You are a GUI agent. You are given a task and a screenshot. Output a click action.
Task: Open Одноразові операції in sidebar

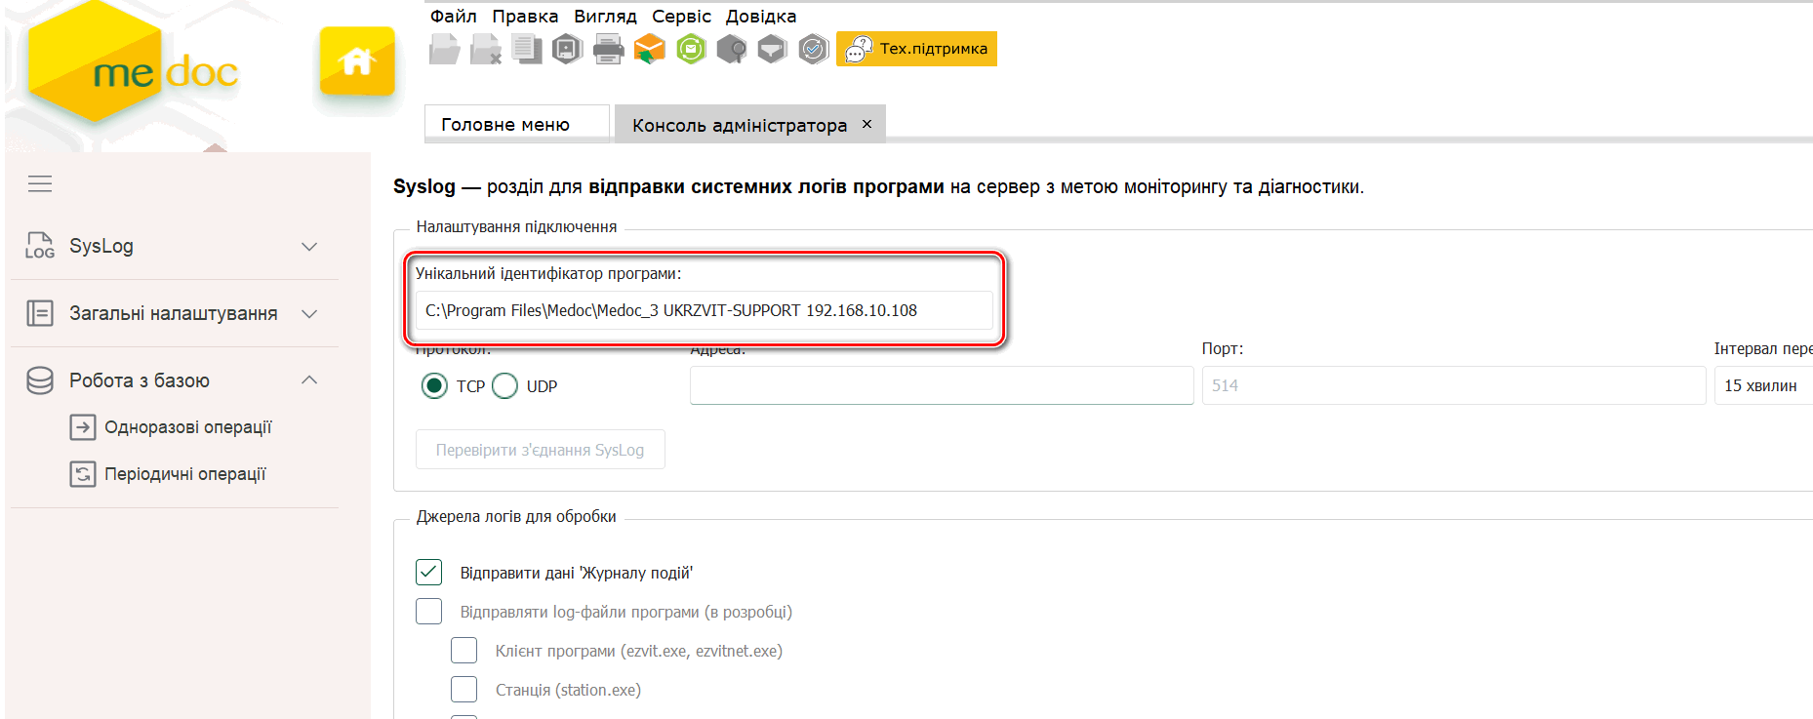(187, 427)
